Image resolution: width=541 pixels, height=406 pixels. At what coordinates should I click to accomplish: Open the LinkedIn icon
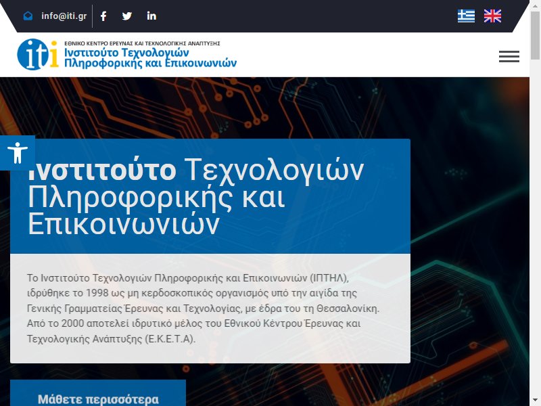151,16
